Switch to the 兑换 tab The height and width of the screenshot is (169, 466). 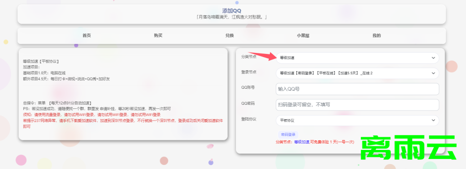click(229, 36)
